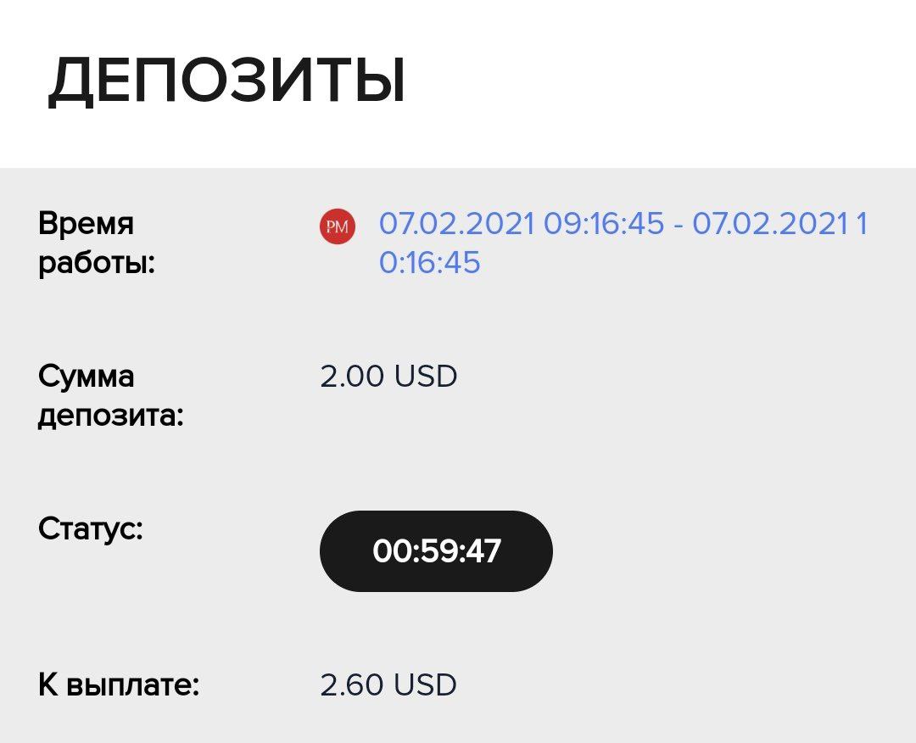916x743 pixels.
Task: Click the word депозита: under Сумма
Action: pyautogui.click(x=110, y=416)
